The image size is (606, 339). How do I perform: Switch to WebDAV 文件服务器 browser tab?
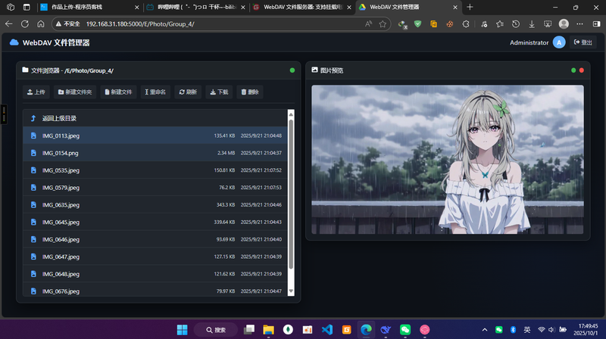click(x=301, y=8)
